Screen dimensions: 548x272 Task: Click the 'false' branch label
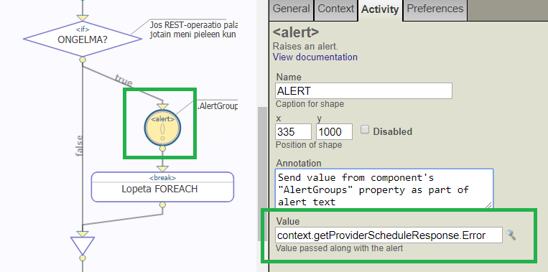click(80, 145)
